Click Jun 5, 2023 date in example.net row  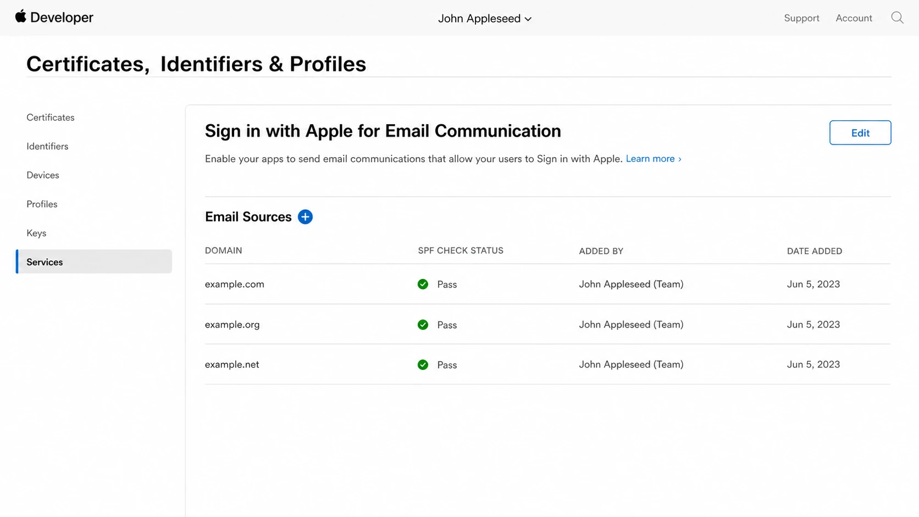point(813,365)
